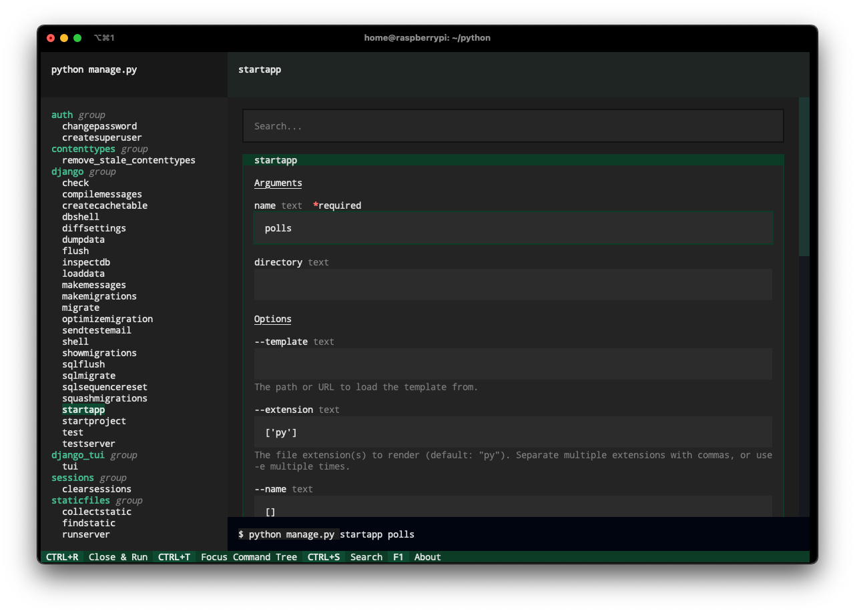Click the green startapp form title bar
The height and width of the screenshot is (613, 855).
pos(513,160)
